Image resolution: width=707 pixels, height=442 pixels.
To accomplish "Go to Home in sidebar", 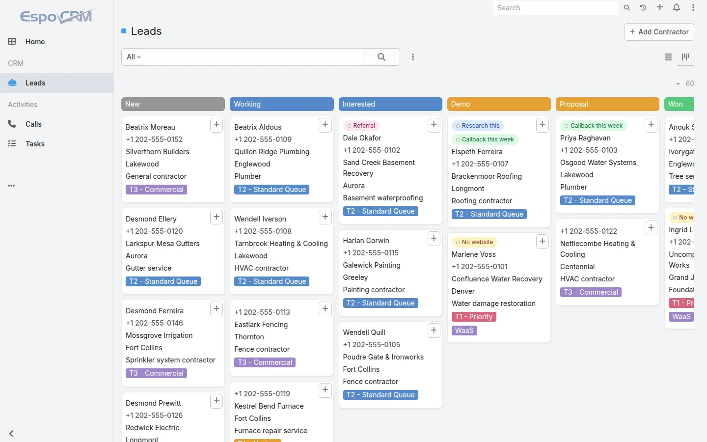I will pyautogui.click(x=56, y=42).
